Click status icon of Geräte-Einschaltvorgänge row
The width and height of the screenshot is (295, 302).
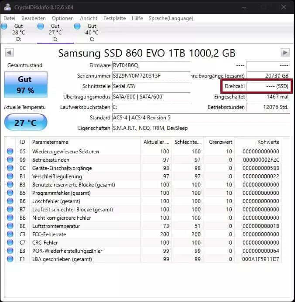click(x=10, y=168)
